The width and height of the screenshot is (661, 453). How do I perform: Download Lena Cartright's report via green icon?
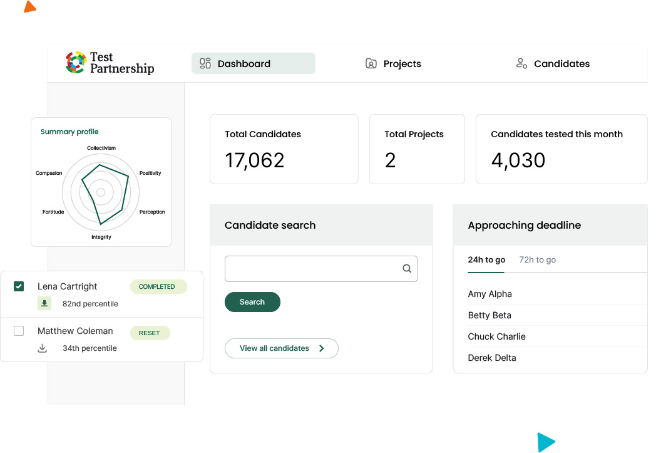coord(44,304)
